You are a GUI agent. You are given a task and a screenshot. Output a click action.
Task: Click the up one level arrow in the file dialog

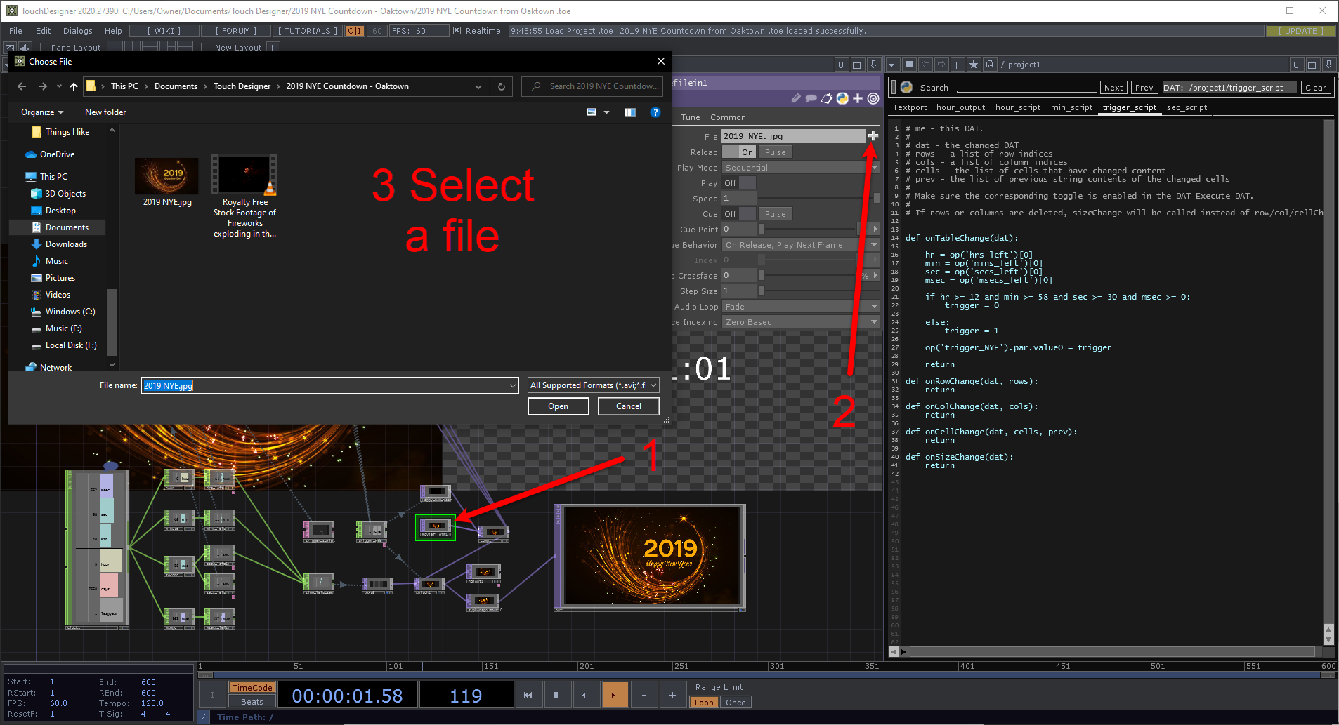74,86
